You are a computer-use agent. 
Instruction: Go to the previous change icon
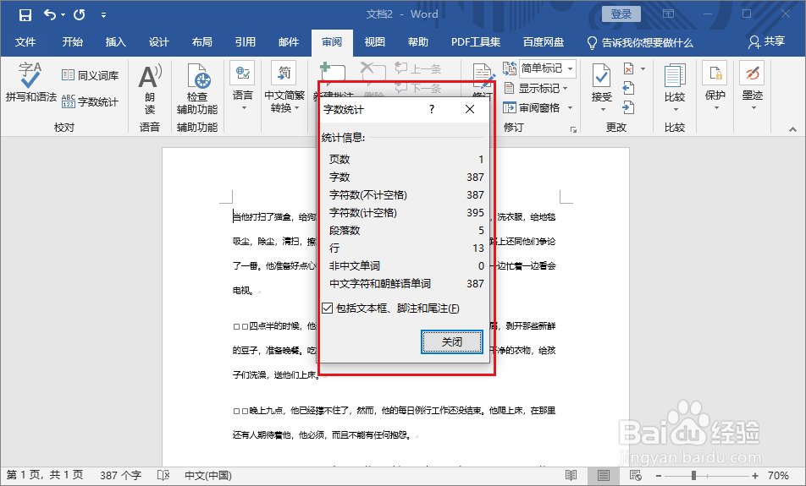click(628, 88)
